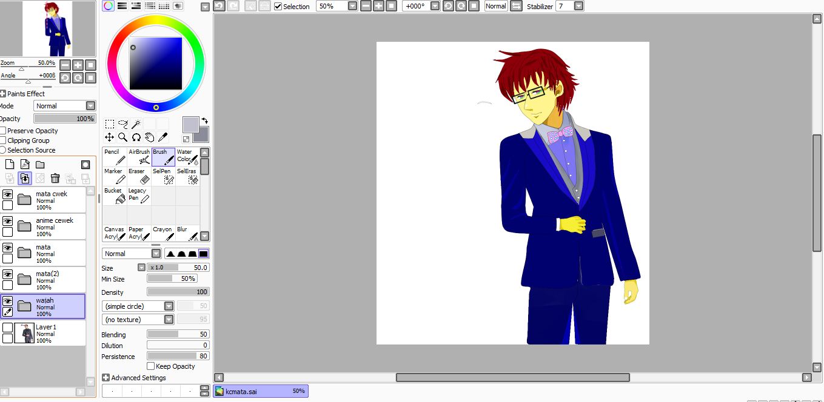824x402 pixels.
Task: Select the Canvas Acryl brush
Action: tap(115, 233)
